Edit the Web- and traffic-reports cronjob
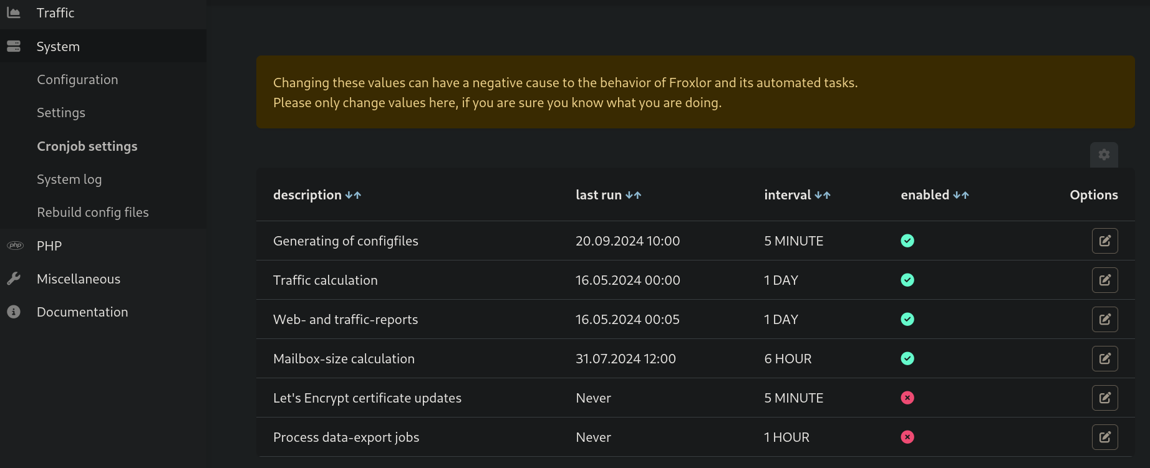The height and width of the screenshot is (468, 1150). [1104, 319]
